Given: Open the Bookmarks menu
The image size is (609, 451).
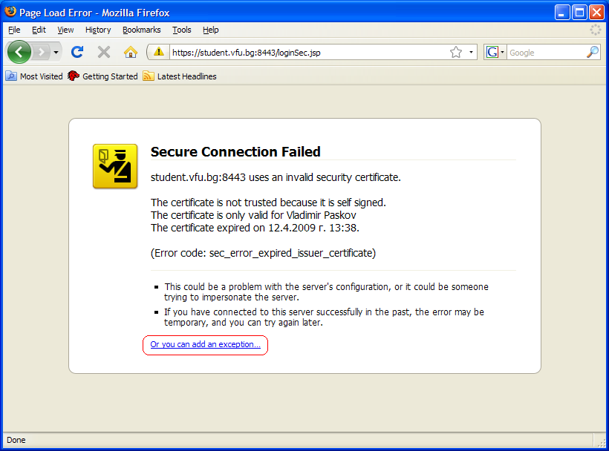Looking at the screenshot, I should [141, 30].
